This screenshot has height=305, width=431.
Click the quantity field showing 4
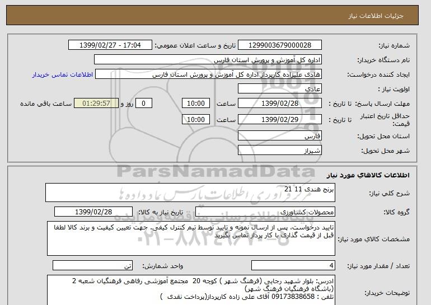pyautogui.click(x=293, y=265)
